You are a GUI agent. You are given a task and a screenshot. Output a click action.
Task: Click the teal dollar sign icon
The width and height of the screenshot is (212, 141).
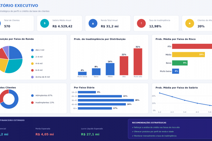point(45,23)
